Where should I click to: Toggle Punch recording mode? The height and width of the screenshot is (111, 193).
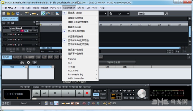(96, 98)
